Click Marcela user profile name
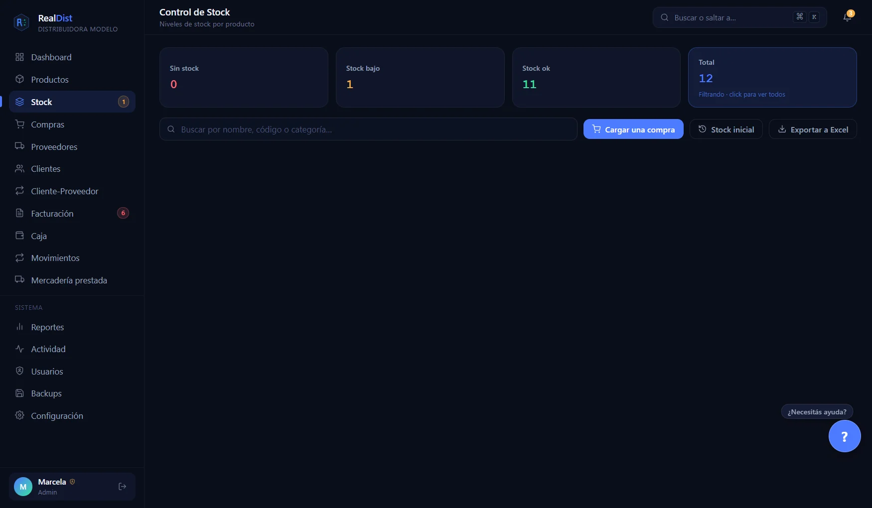 tap(52, 482)
